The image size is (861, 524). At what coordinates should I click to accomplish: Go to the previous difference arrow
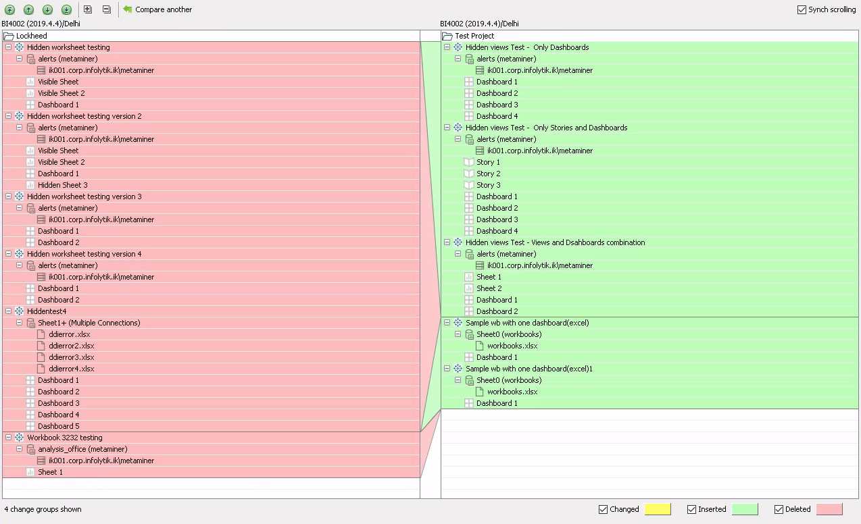(28, 9)
